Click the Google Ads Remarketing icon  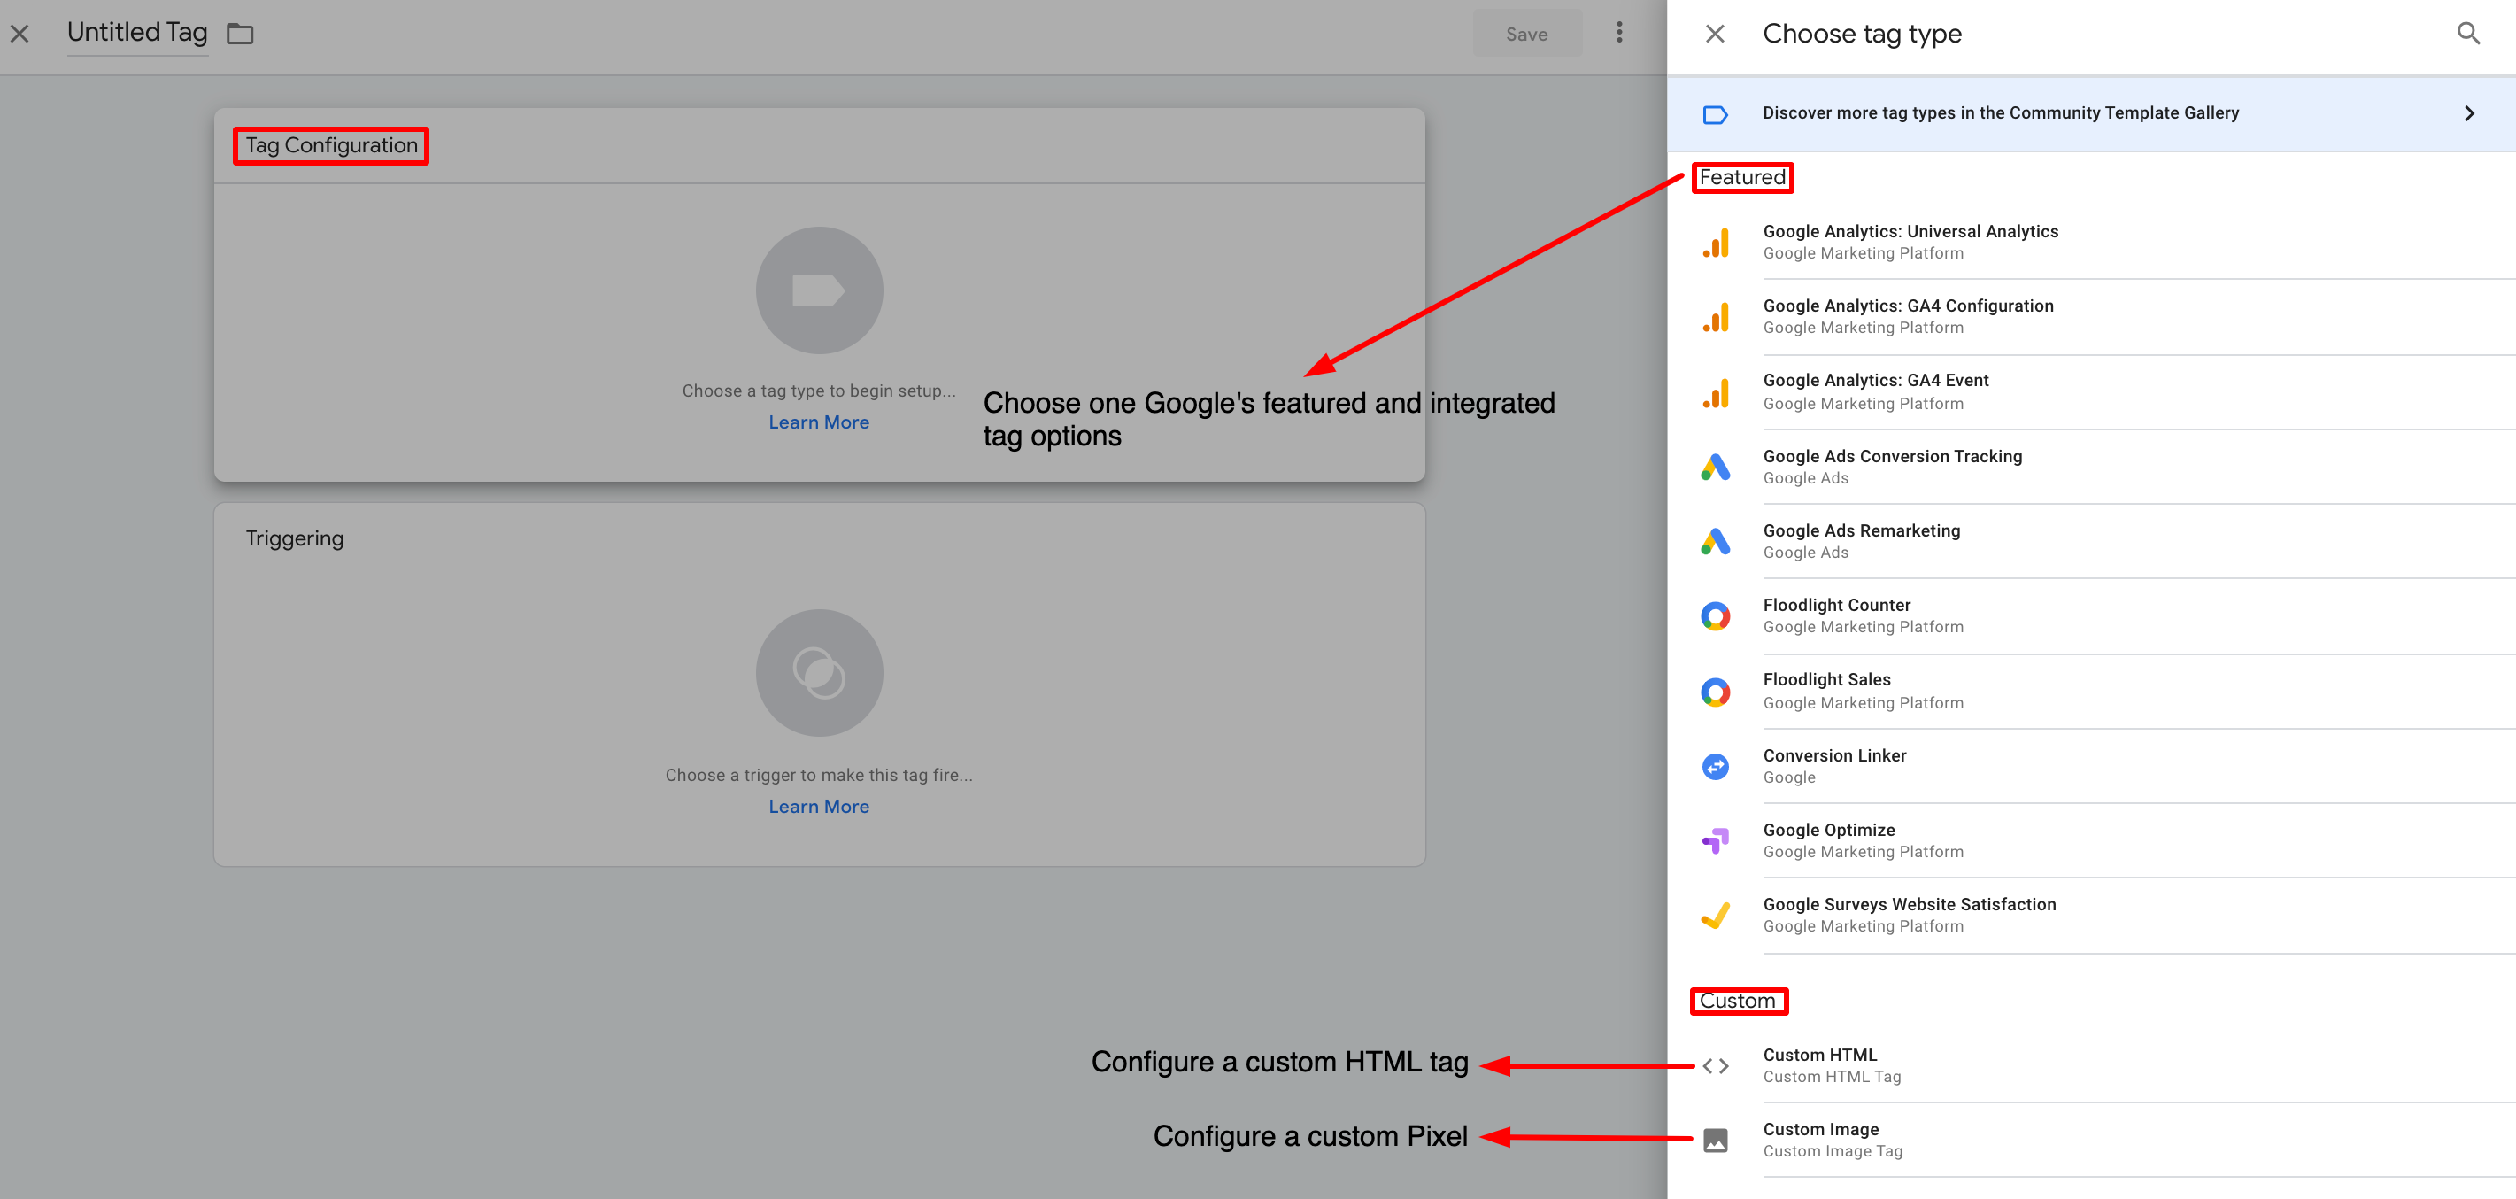point(1715,541)
